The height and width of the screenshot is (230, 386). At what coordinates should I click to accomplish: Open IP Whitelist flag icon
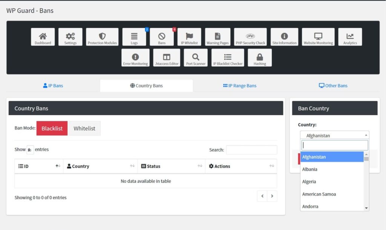pos(189,37)
